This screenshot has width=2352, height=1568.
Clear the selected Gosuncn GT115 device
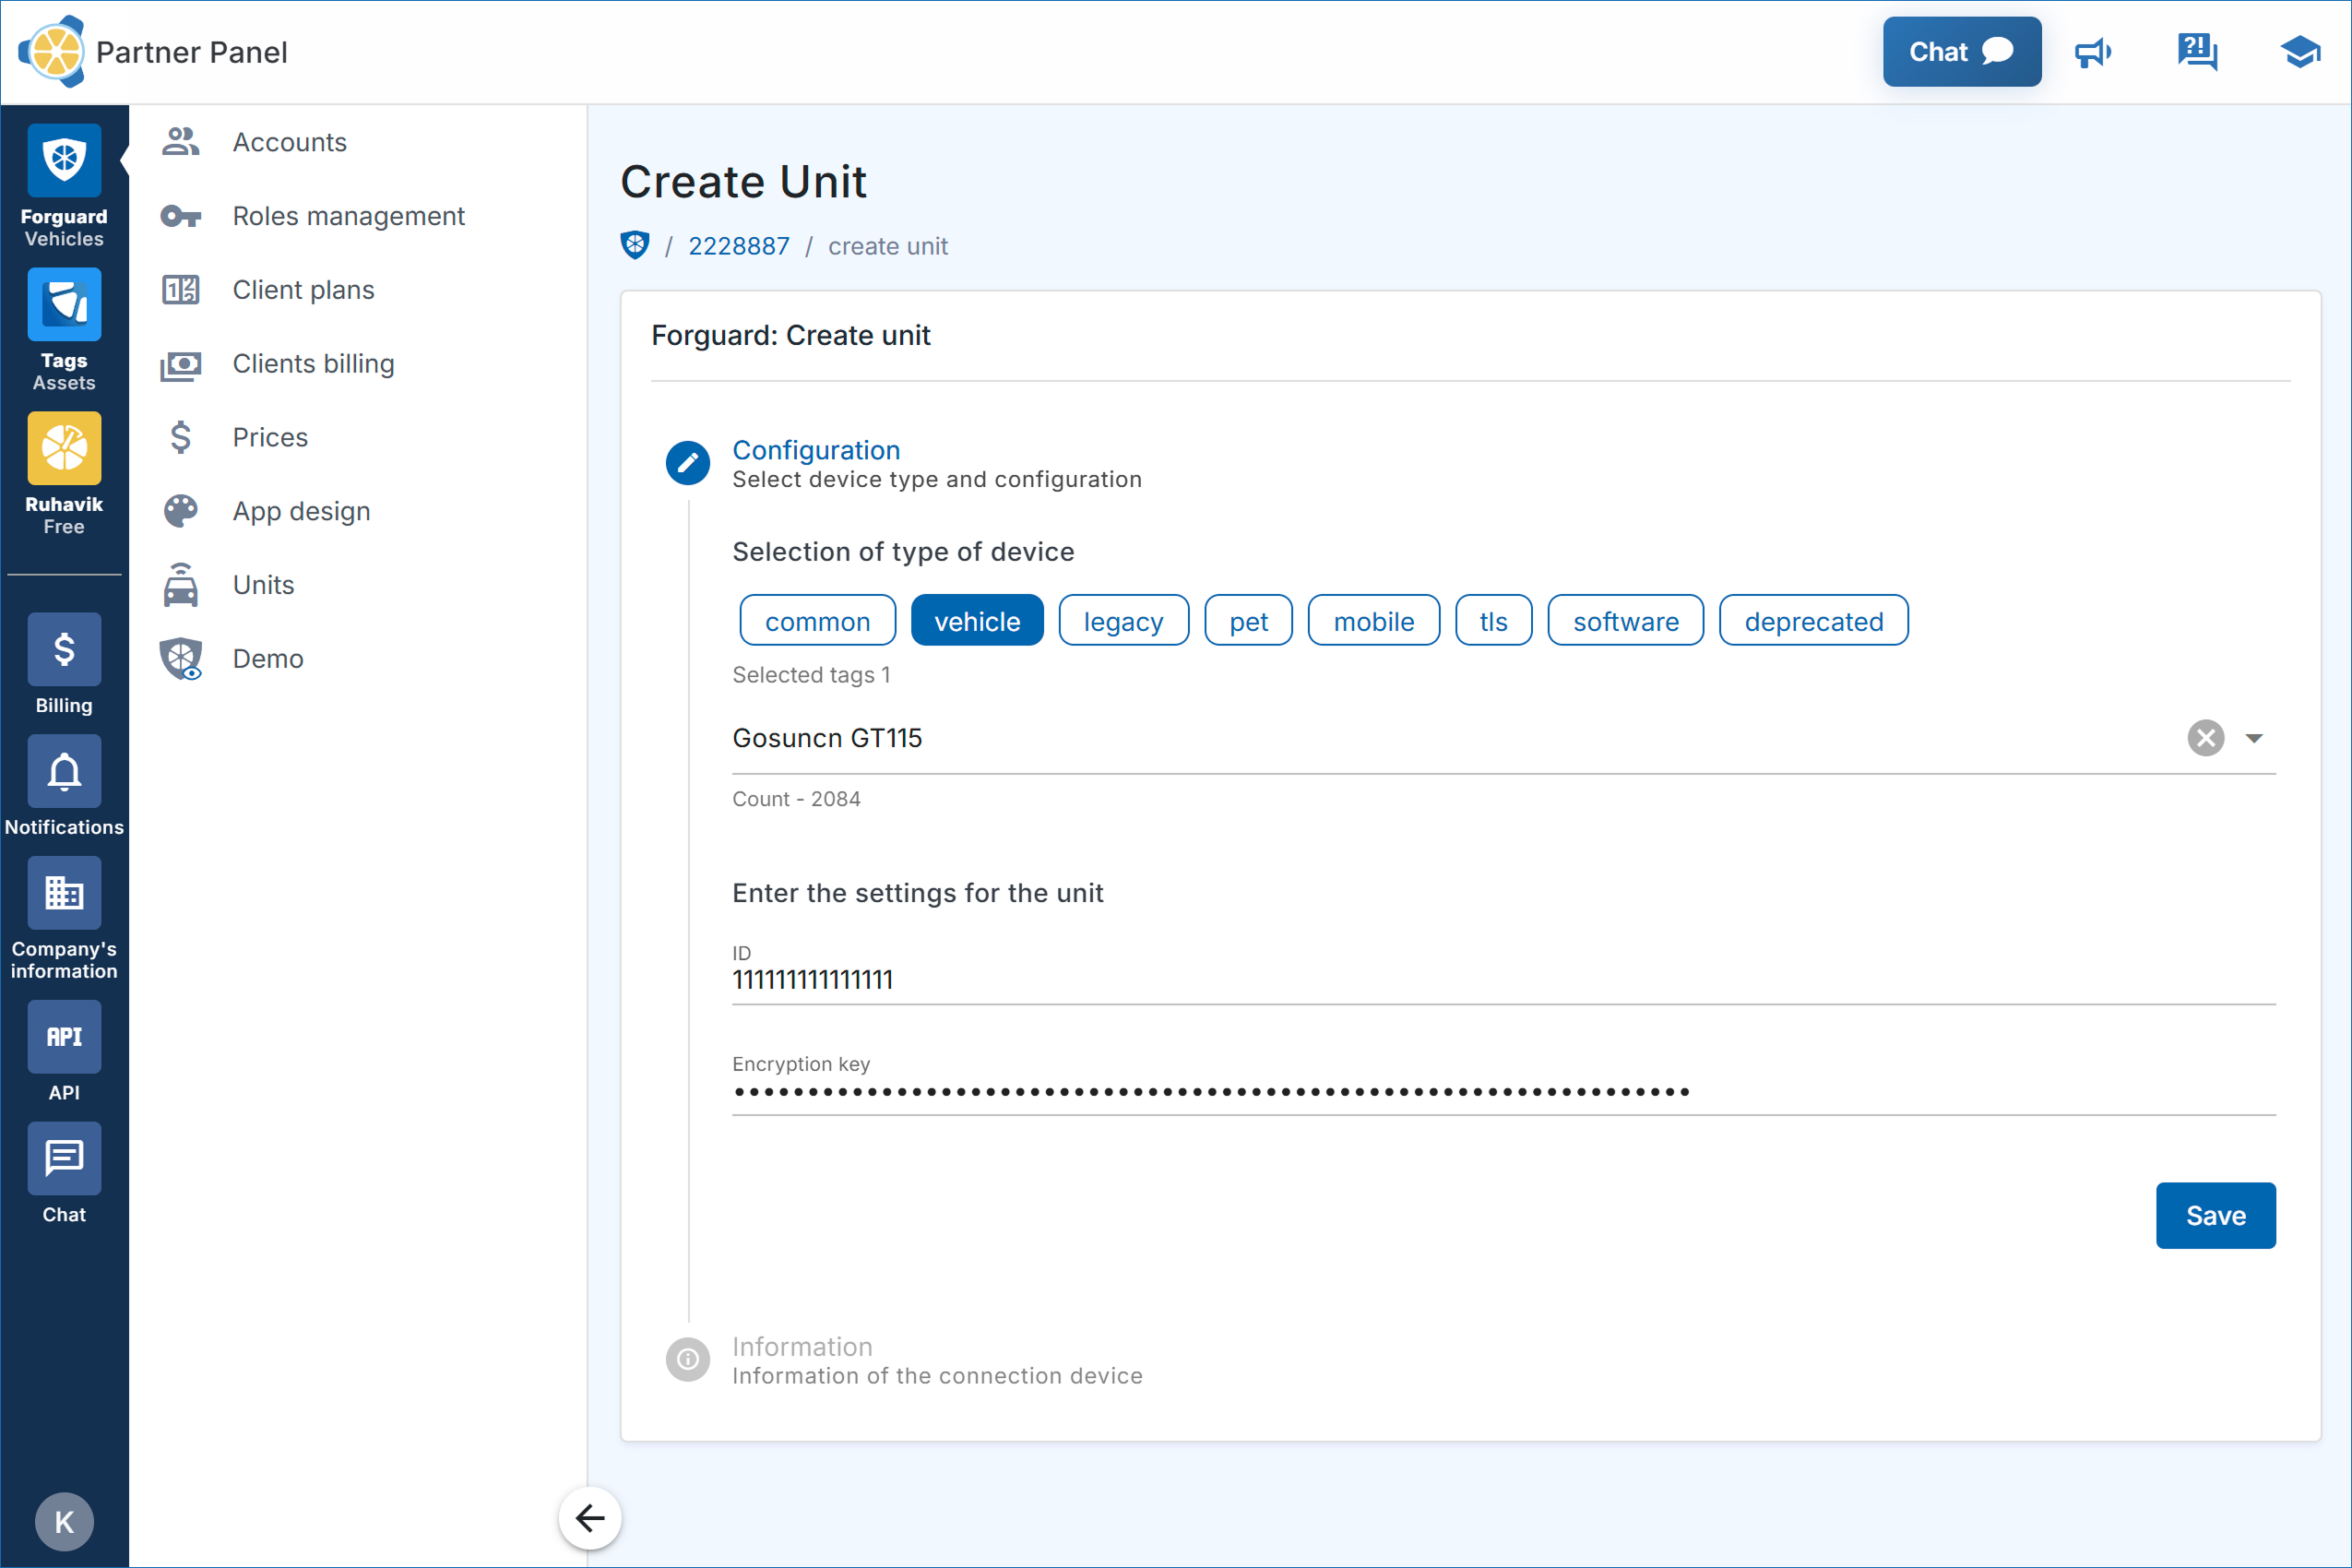[2205, 738]
